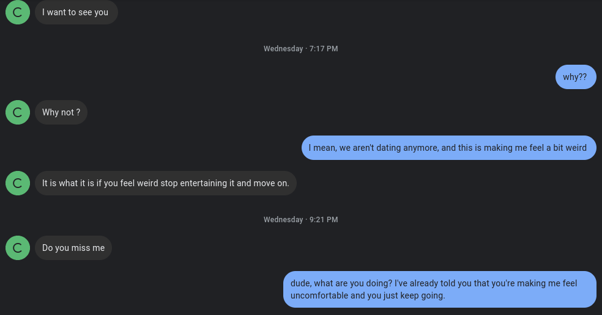This screenshot has width=602, height=315.
Task: Click the "9:21 PM" time text
Action: click(324, 220)
